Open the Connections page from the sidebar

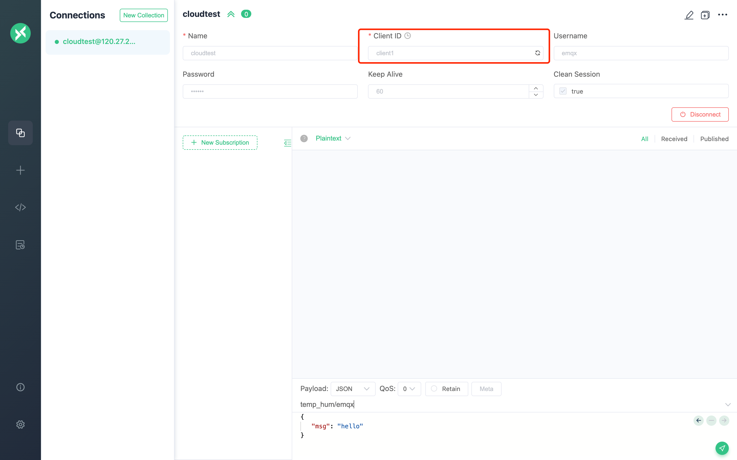[20, 133]
